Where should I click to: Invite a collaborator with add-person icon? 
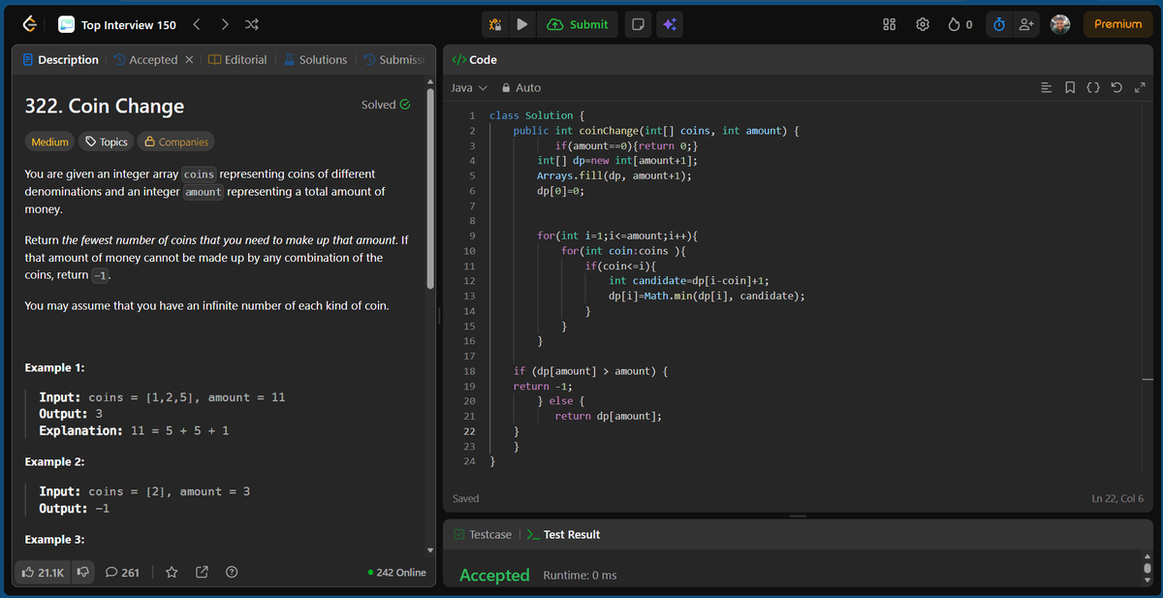pyautogui.click(x=1025, y=24)
